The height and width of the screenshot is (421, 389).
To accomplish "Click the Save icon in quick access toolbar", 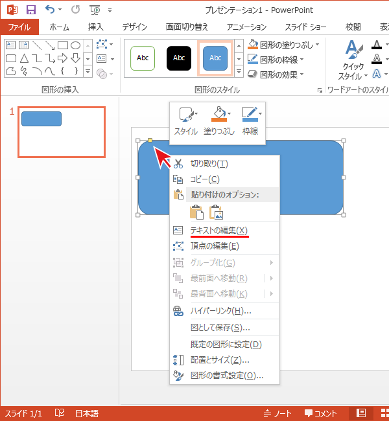I will [x=30, y=10].
